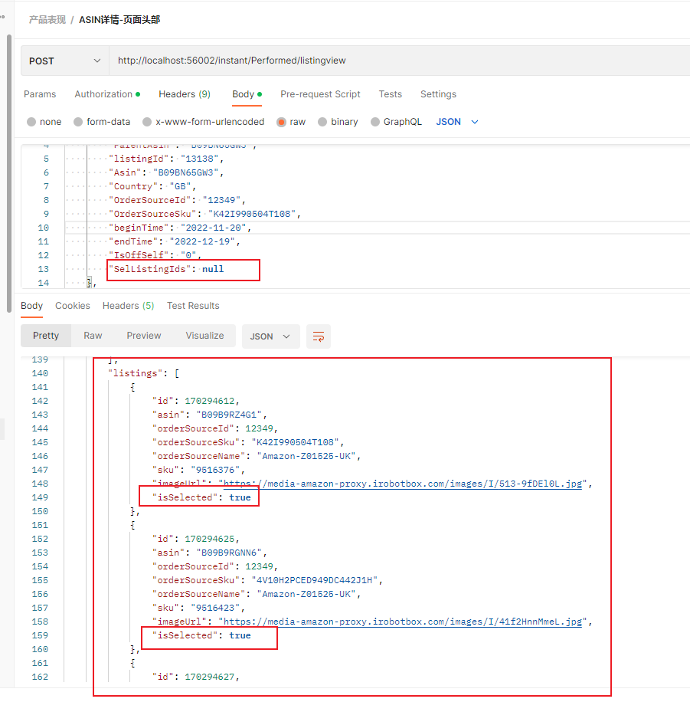Switch to the Params tab

[x=40, y=94]
